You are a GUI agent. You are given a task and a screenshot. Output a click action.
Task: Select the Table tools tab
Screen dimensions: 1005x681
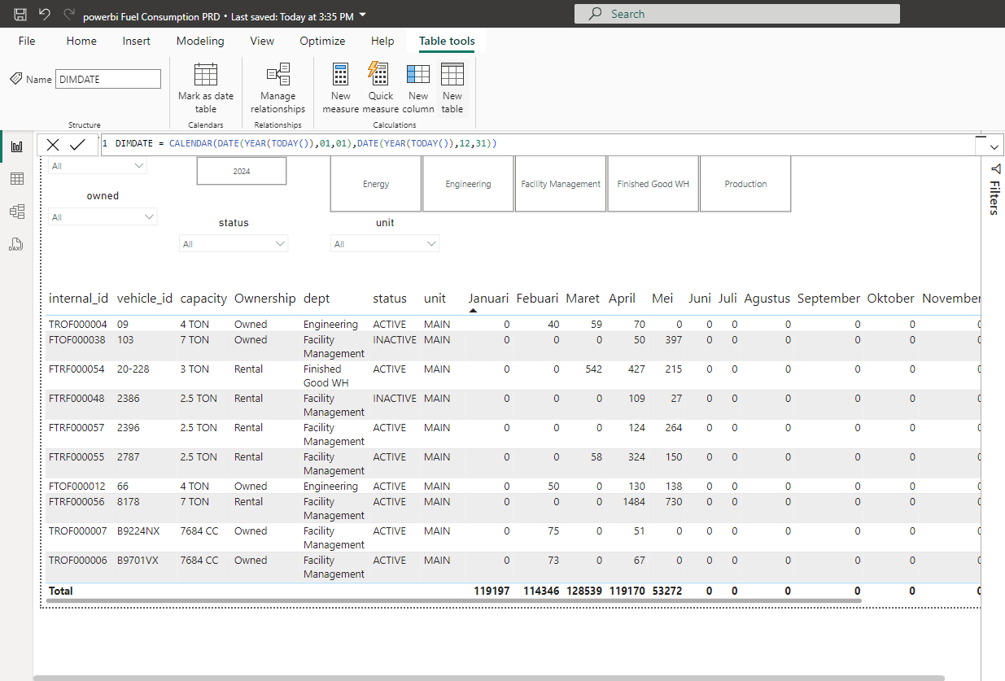(x=447, y=41)
